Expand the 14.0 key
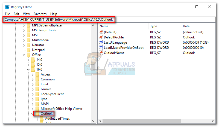 28,60
